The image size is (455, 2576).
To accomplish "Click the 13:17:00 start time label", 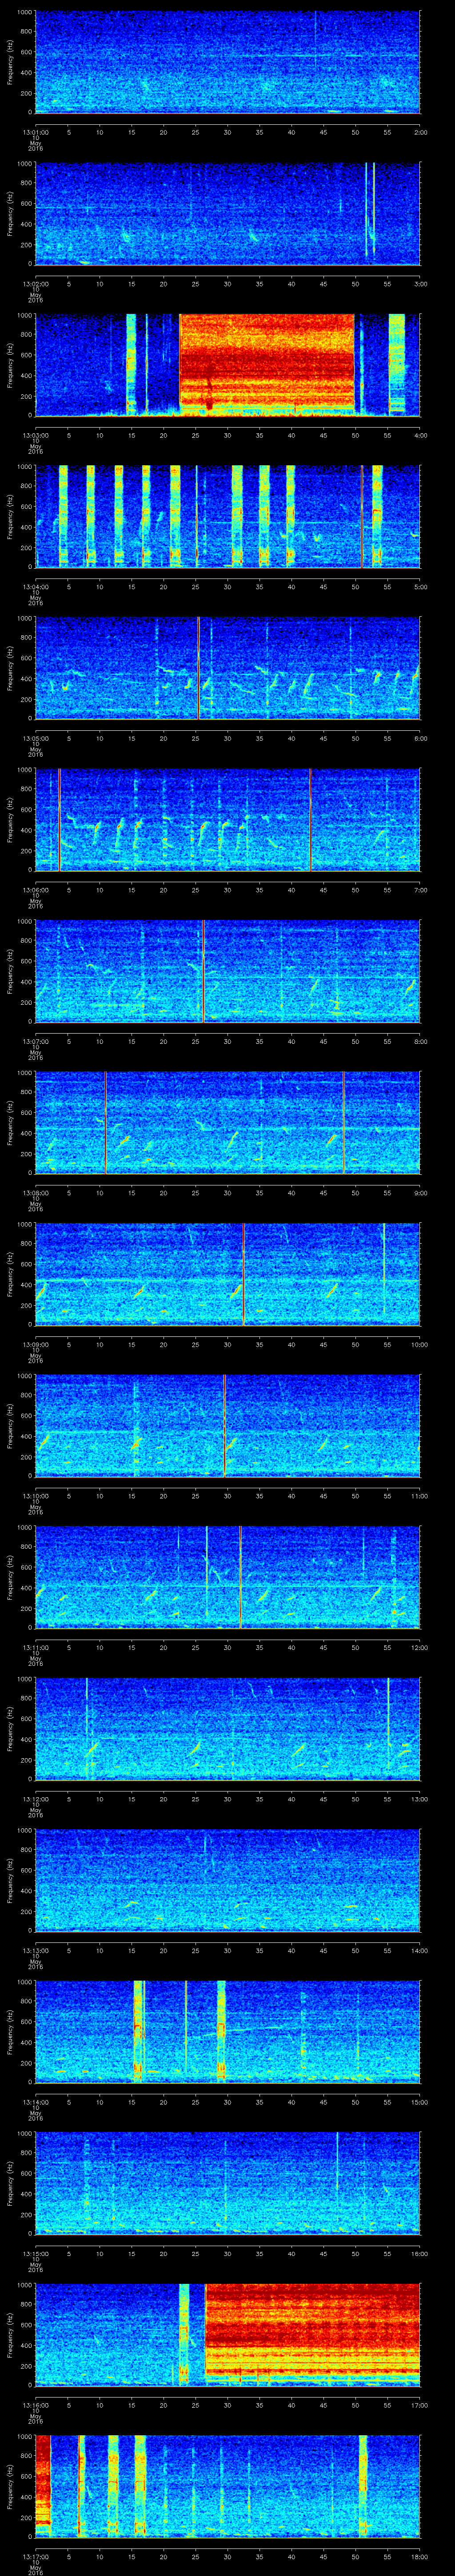I will pyautogui.click(x=35, y=2556).
